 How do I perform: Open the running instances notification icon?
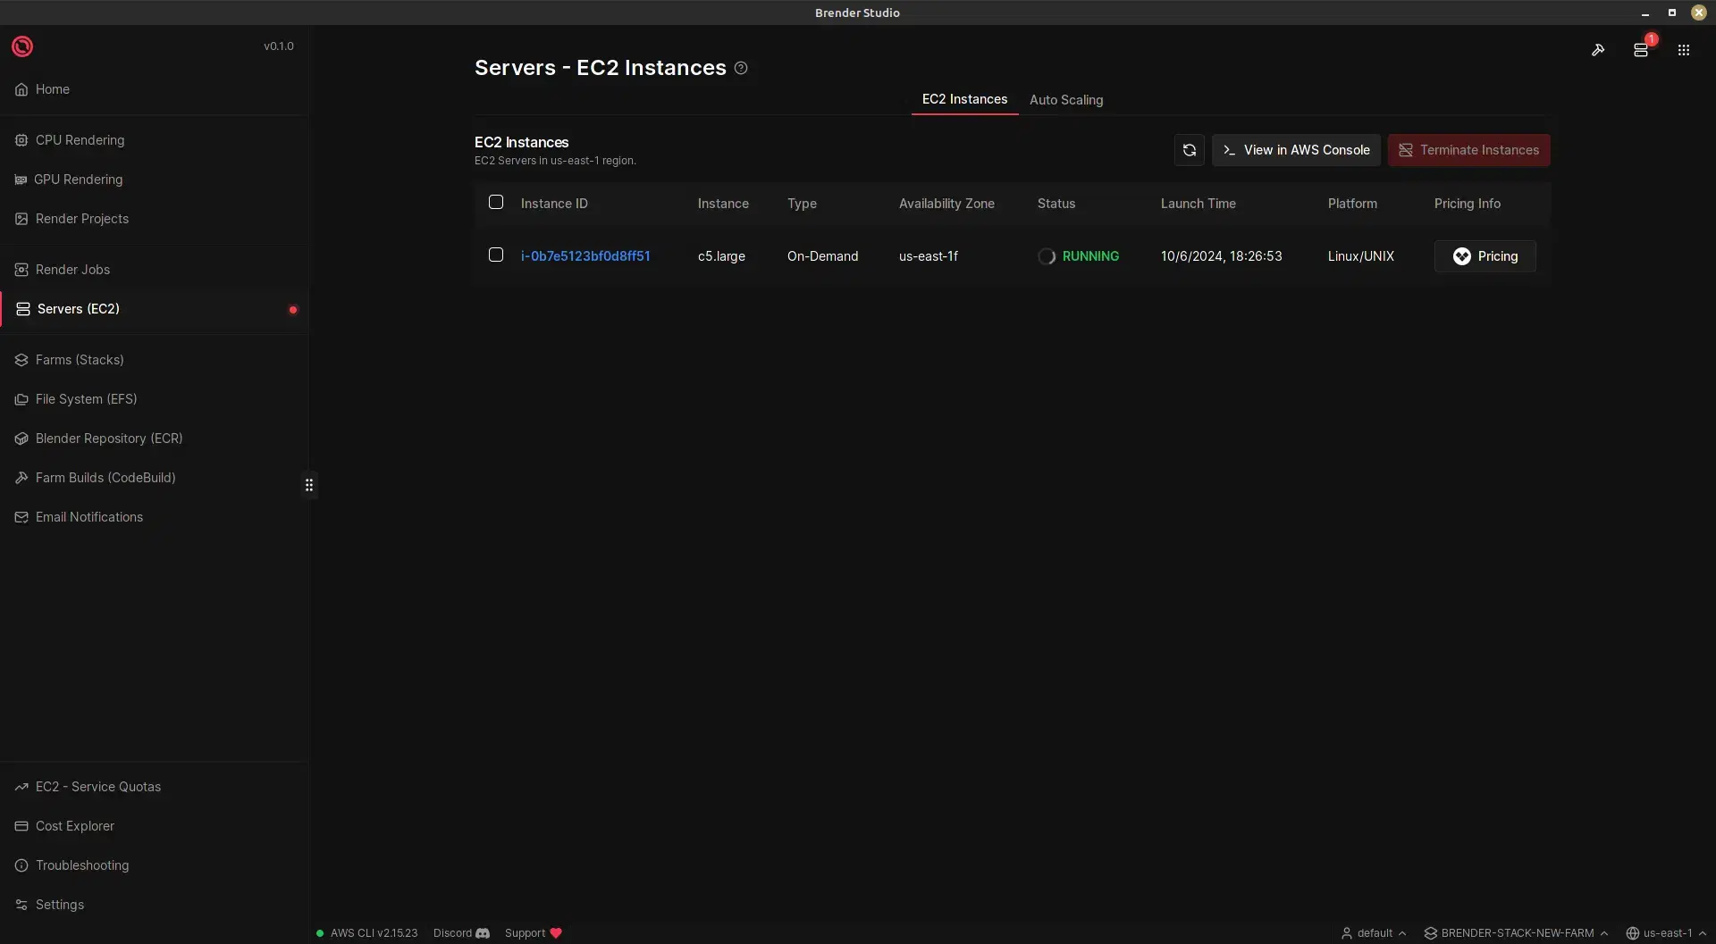[x=1642, y=51]
